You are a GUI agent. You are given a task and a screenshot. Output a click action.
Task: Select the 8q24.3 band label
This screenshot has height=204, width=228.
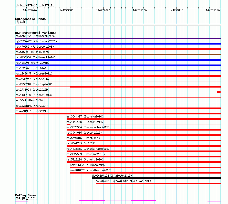[x=20, y=22]
